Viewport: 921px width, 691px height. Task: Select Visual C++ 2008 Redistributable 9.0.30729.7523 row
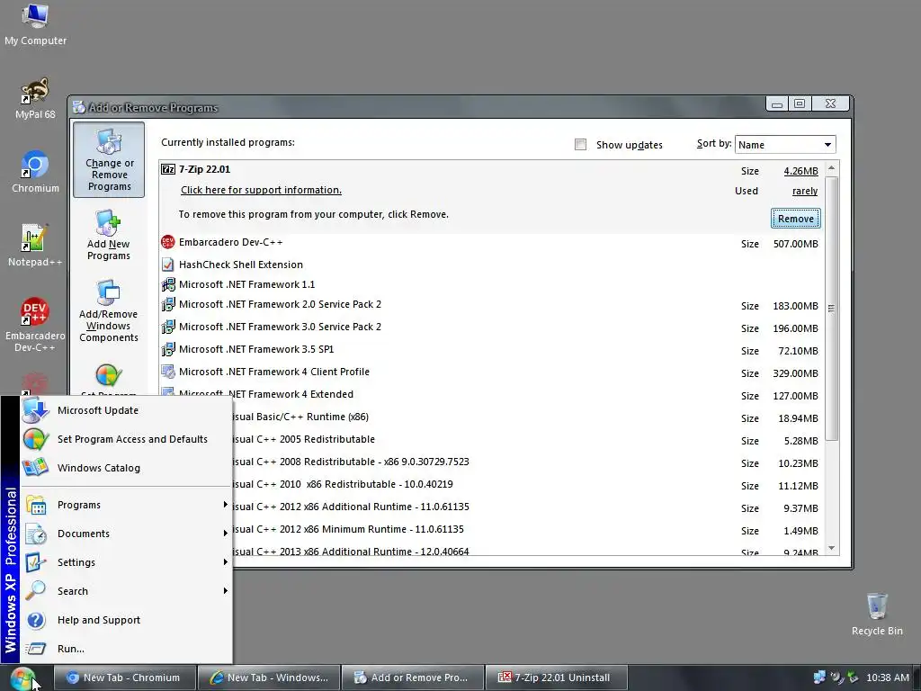492,462
